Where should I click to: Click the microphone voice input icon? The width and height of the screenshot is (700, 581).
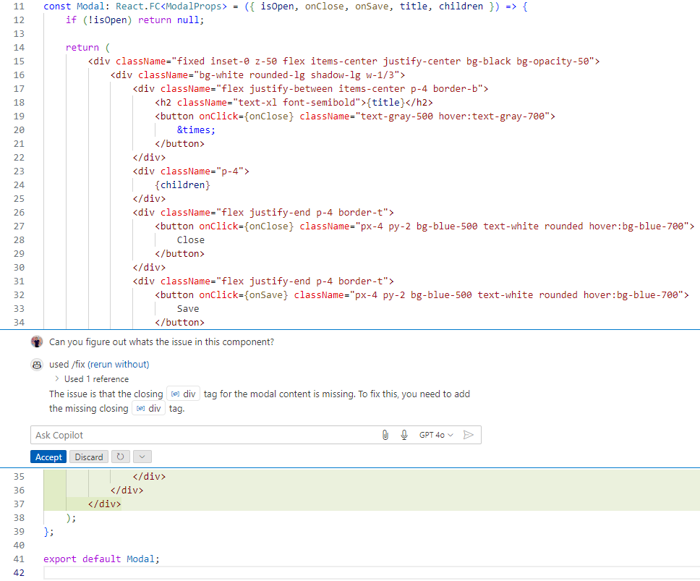click(404, 435)
